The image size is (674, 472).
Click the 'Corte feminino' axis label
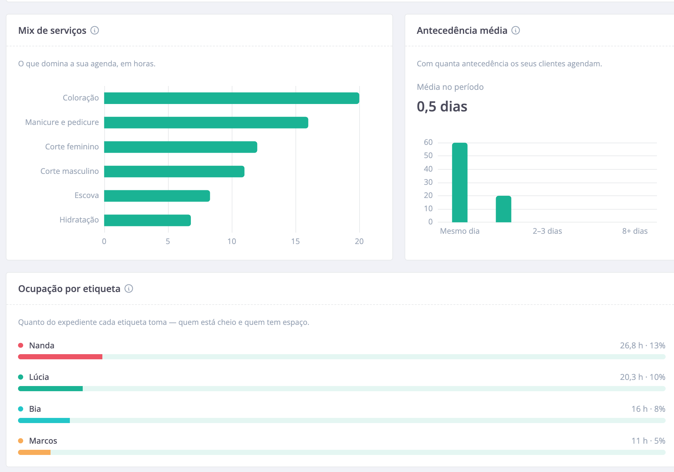(72, 147)
